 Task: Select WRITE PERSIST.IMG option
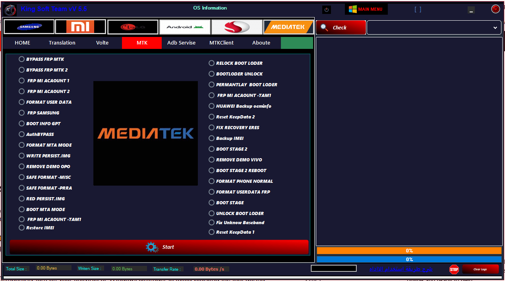(45, 156)
